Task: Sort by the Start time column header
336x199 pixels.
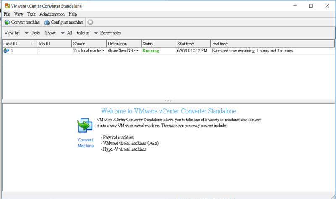Action: tap(193, 44)
